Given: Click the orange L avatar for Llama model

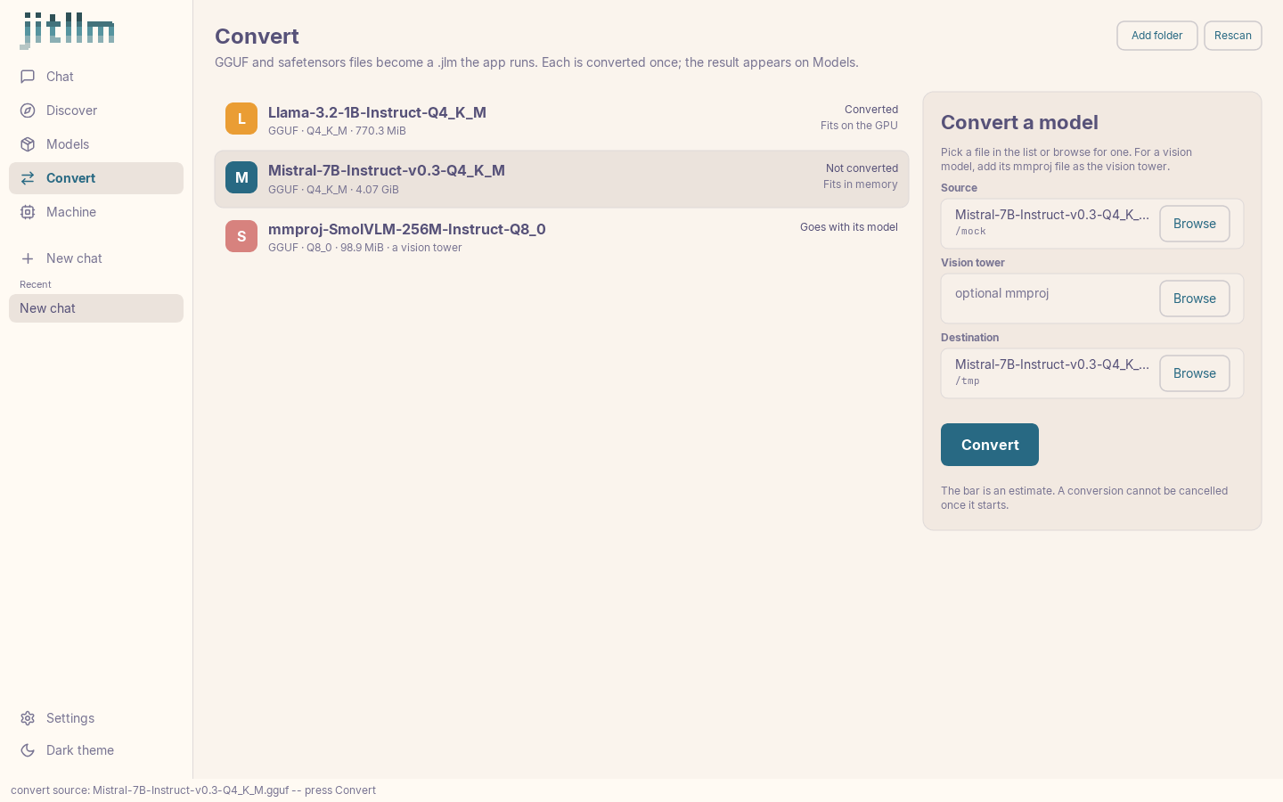Looking at the screenshot, I should pos(241,119).
